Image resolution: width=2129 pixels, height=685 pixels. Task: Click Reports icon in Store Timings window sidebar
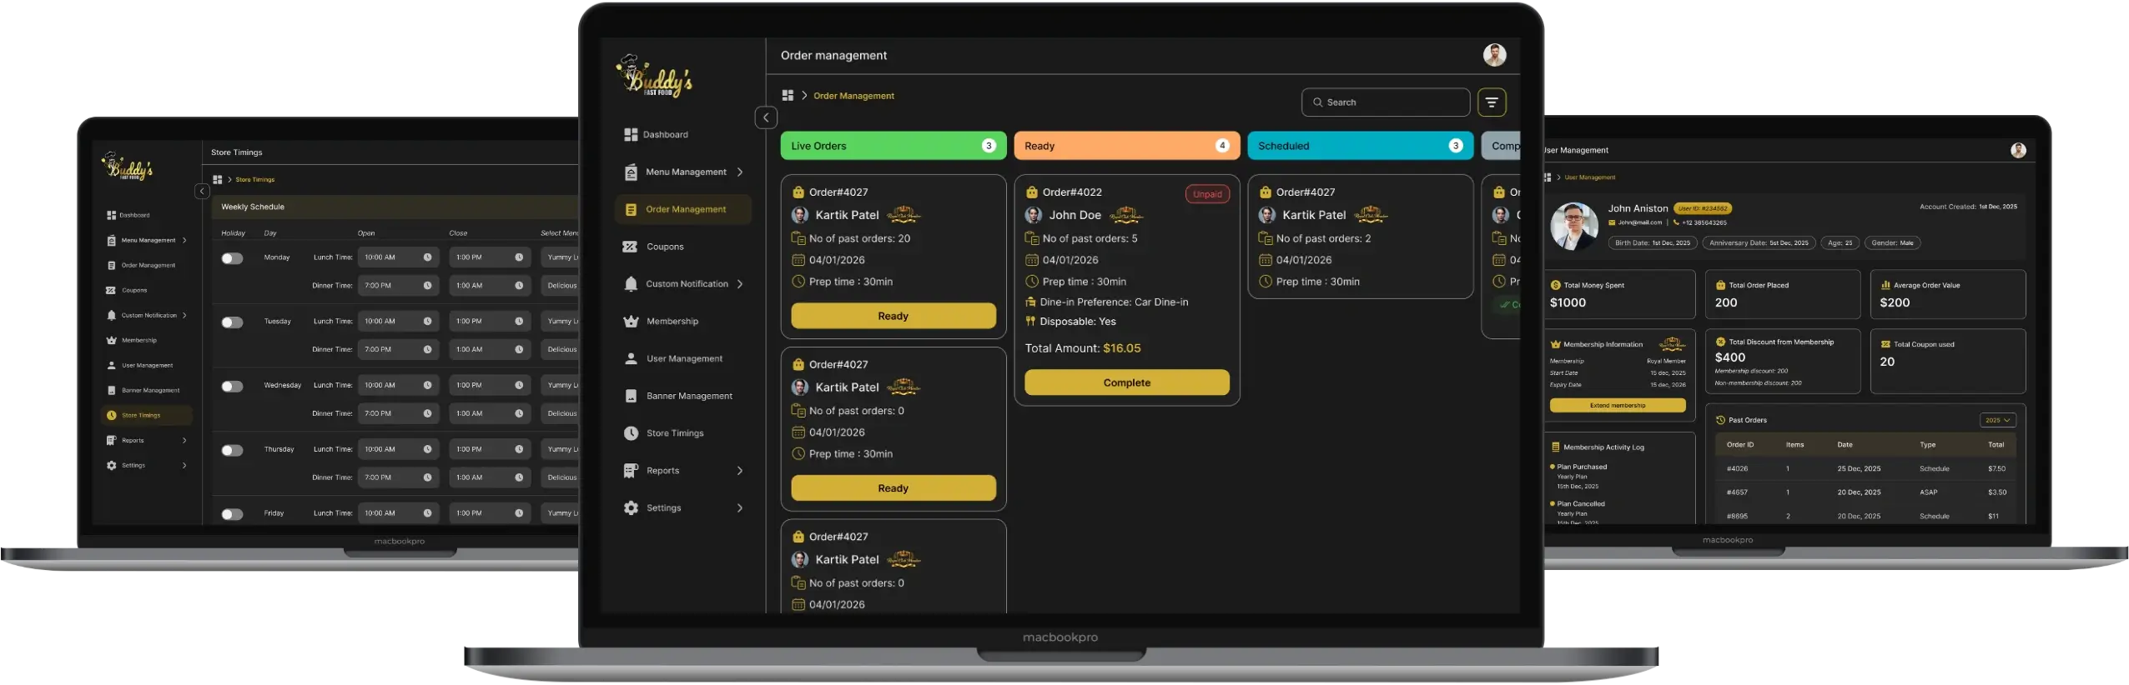pyautogui.click(x=111, y=441)
